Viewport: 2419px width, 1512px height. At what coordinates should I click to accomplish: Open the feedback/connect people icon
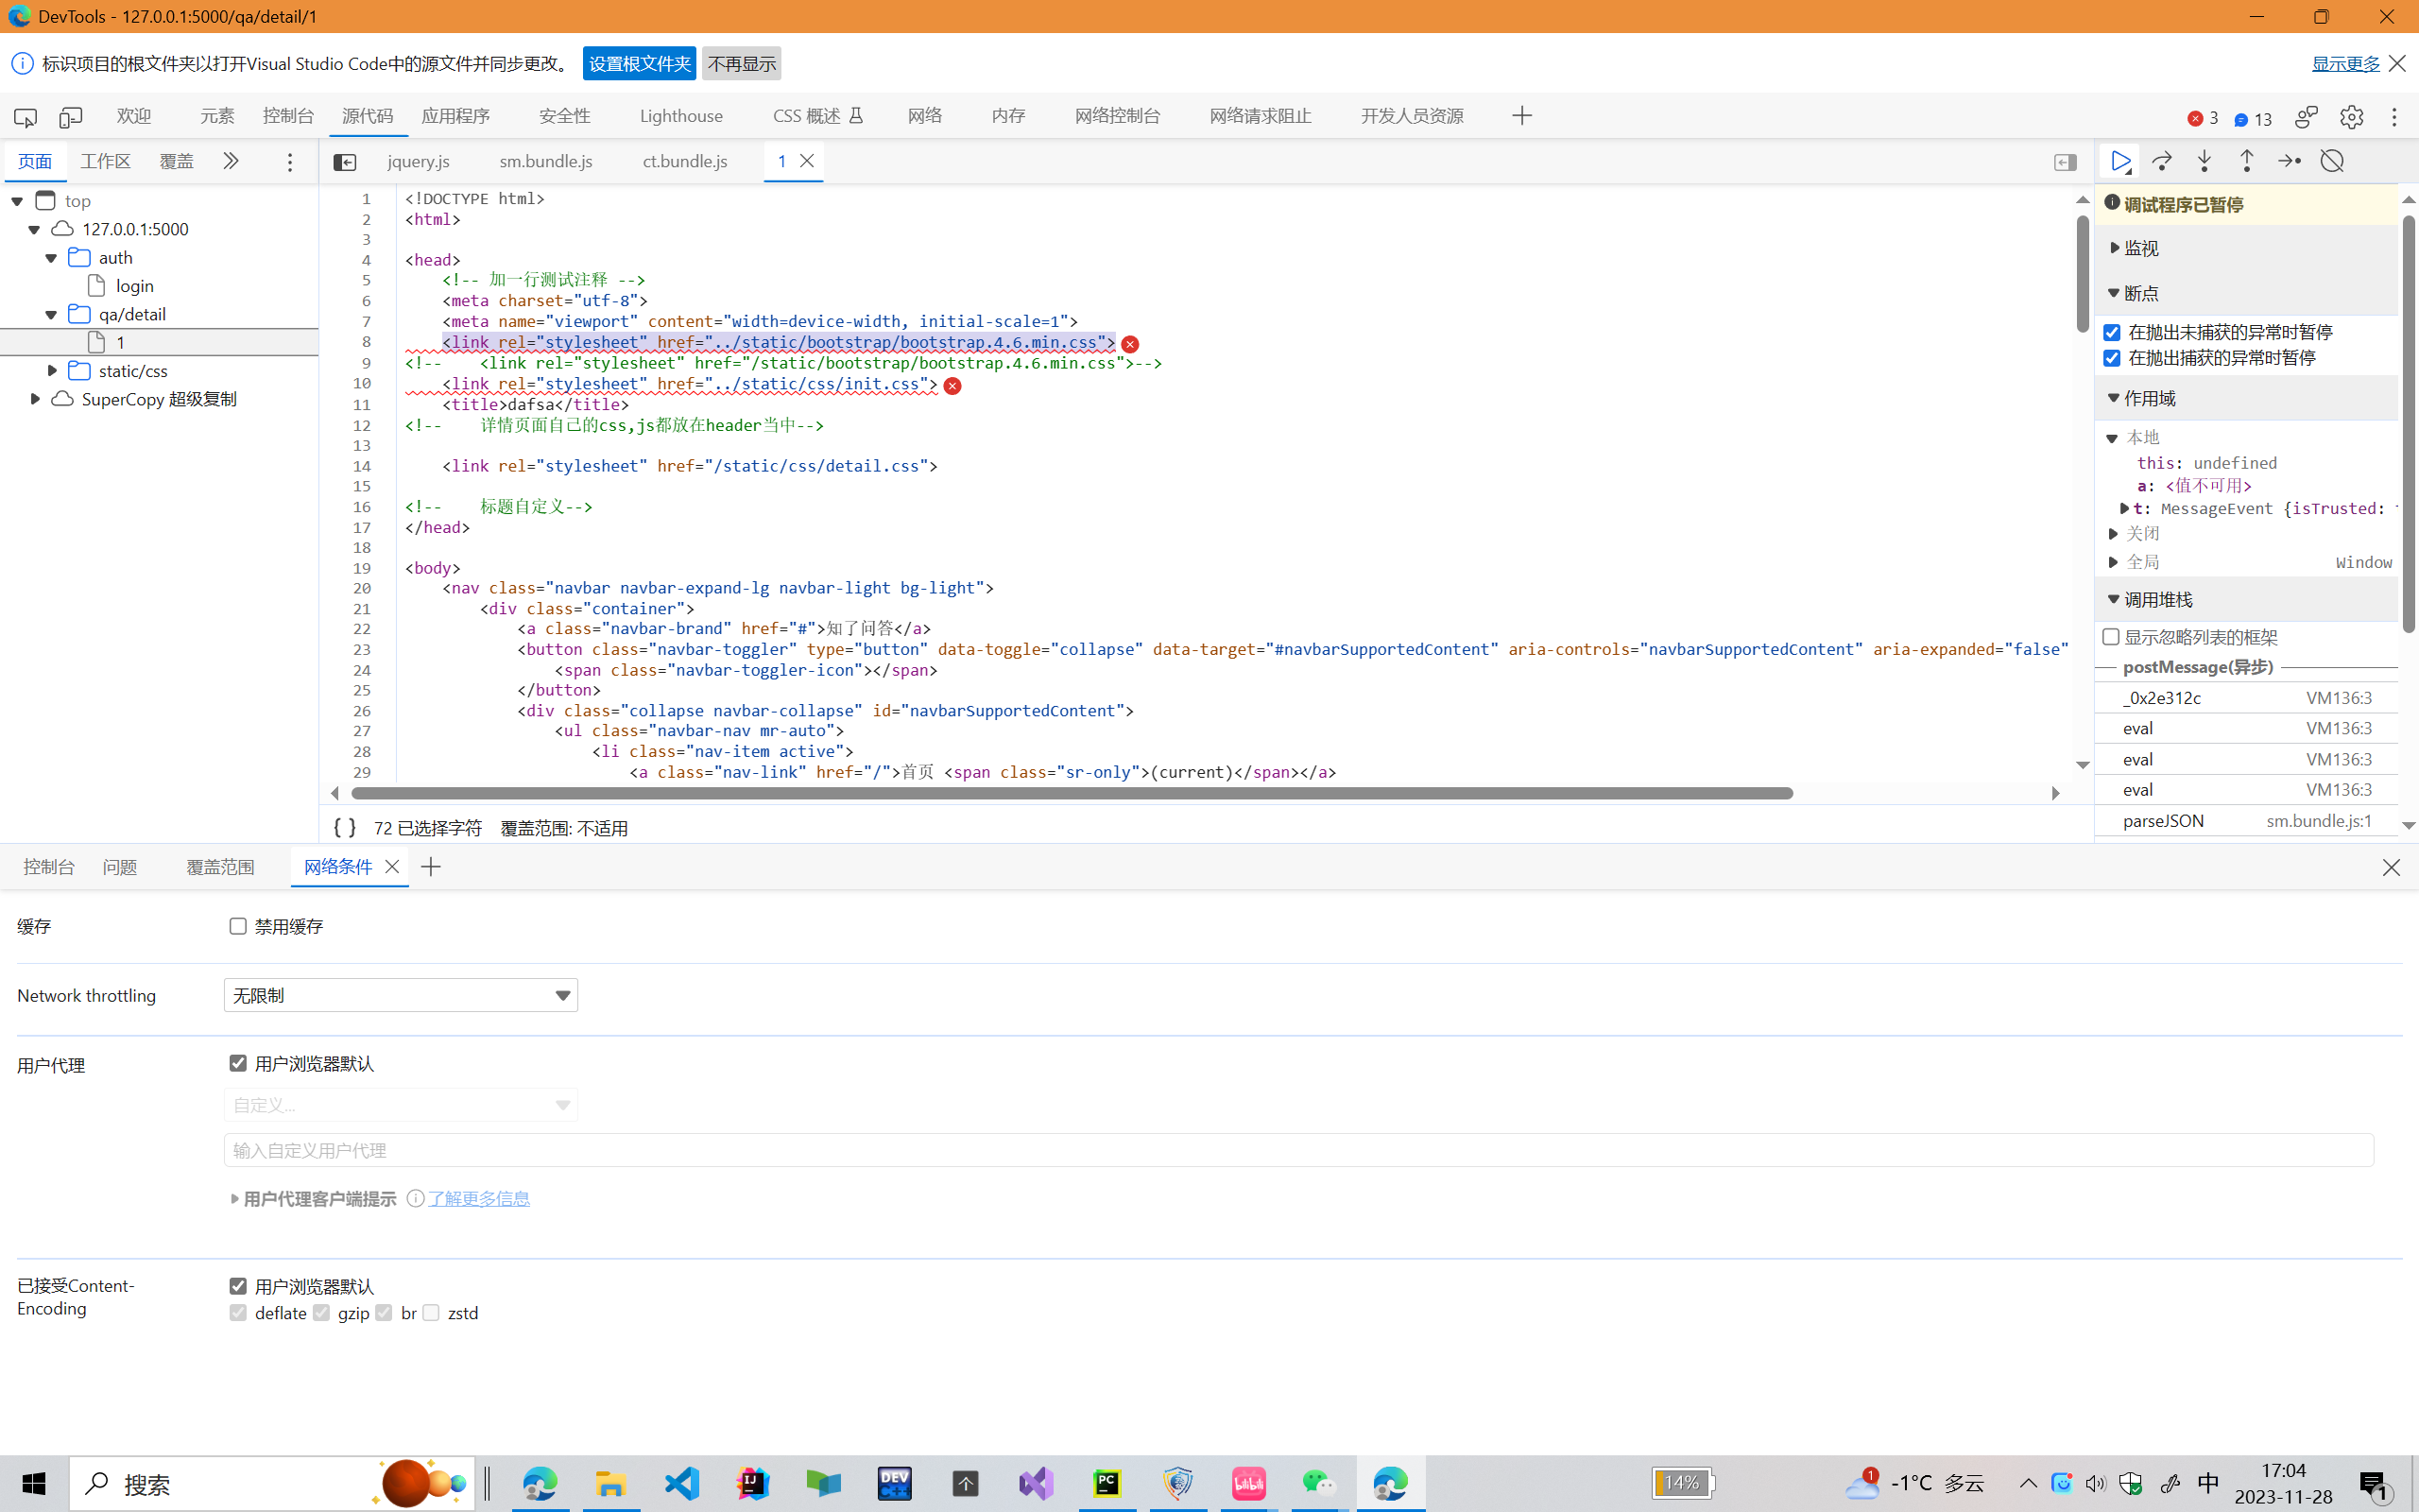2306,117
